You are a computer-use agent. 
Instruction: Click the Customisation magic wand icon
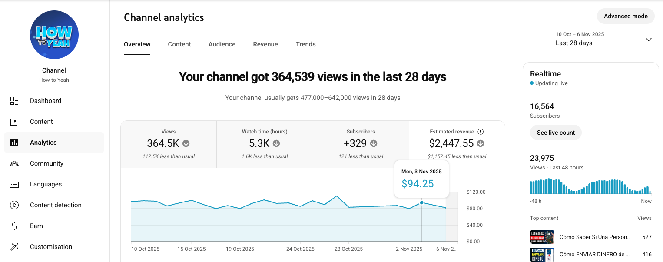(14, 247)
